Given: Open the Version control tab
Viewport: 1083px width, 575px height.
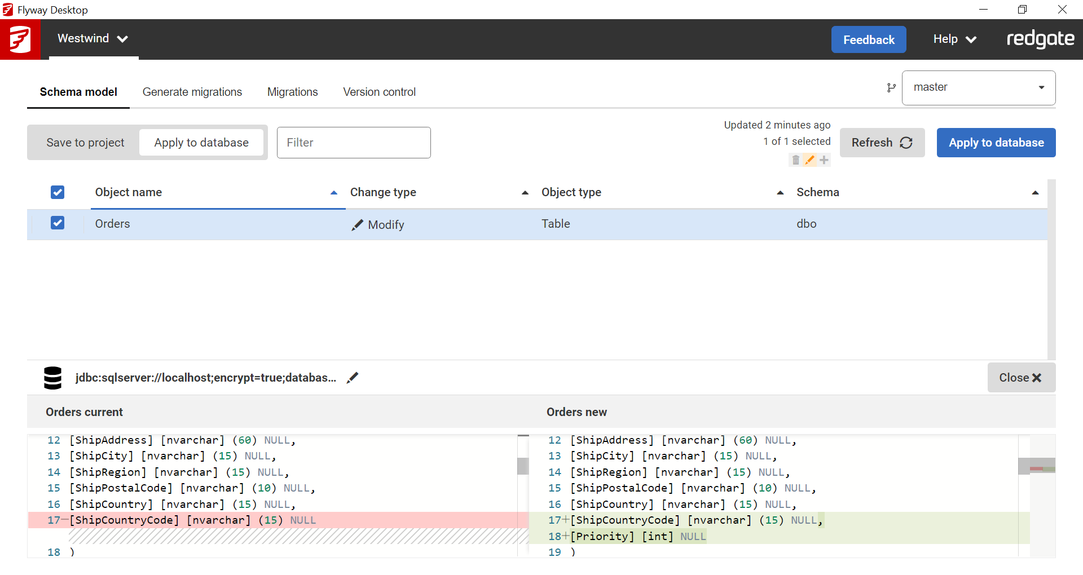Looking at the screenshot, I should [x=379, y=92].
